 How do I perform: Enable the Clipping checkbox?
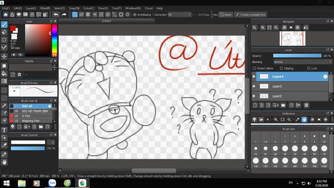click(281, 68)
